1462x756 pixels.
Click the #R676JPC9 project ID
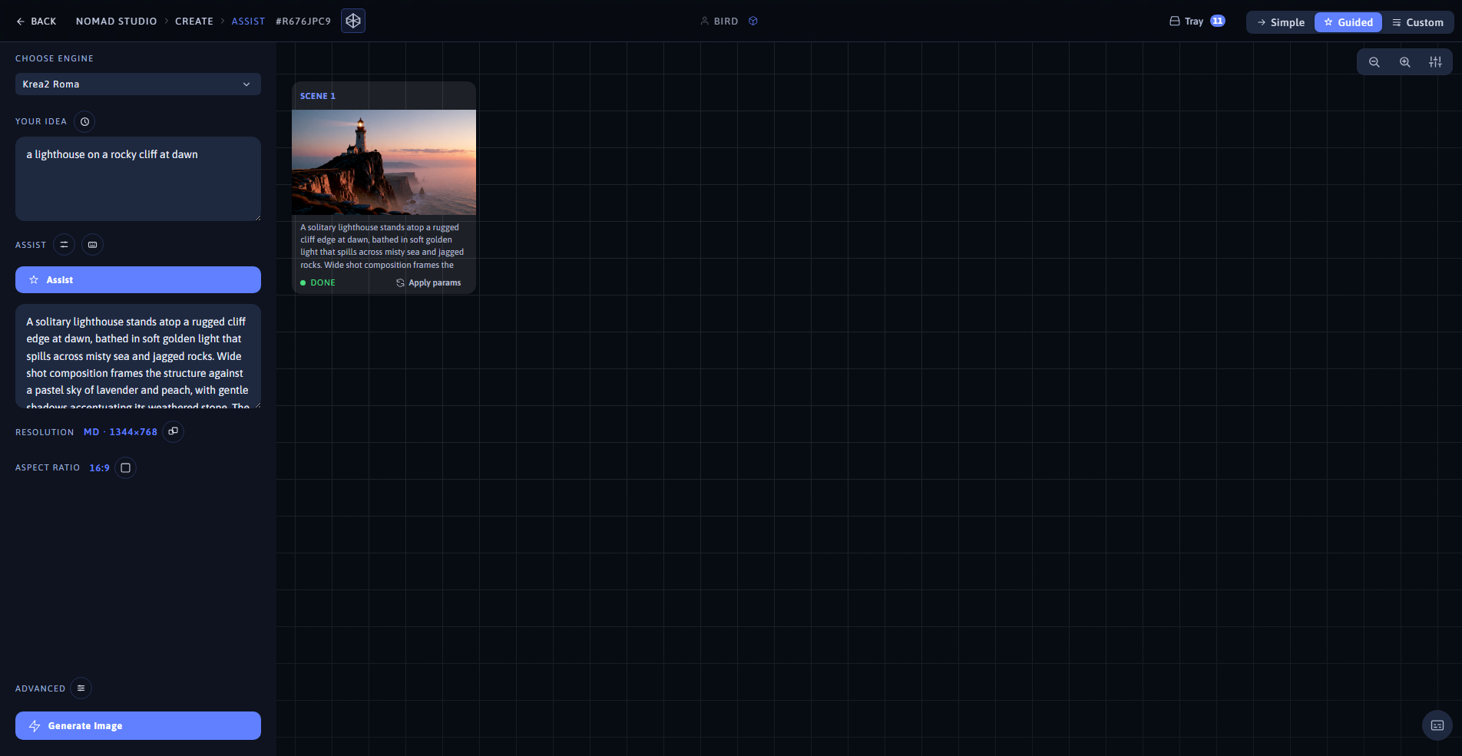point(303,21)
